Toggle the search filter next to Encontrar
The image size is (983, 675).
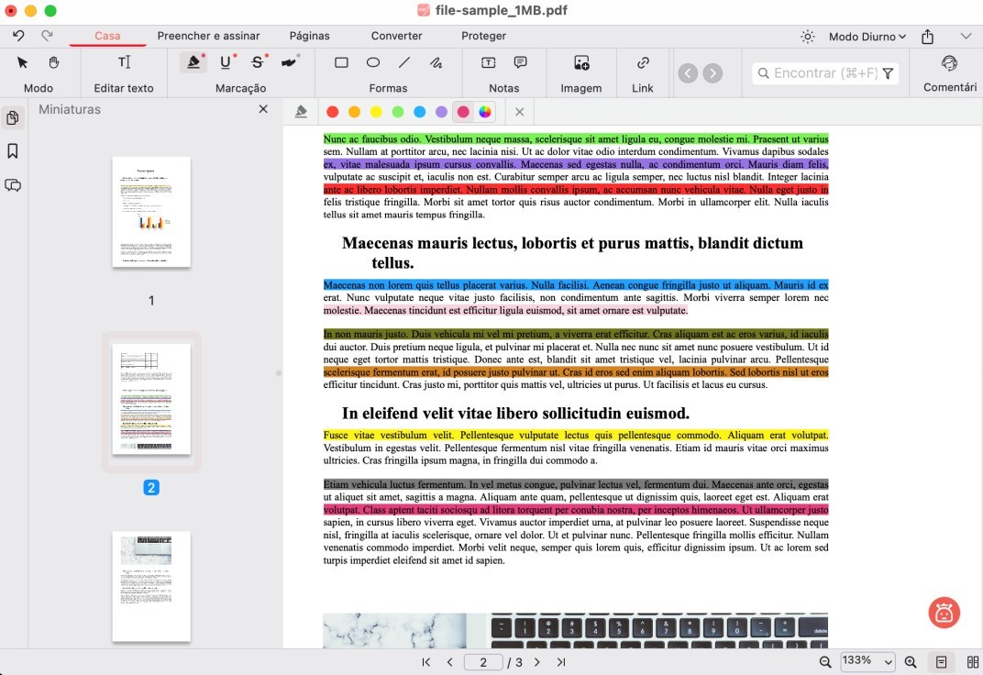point(887,73)
